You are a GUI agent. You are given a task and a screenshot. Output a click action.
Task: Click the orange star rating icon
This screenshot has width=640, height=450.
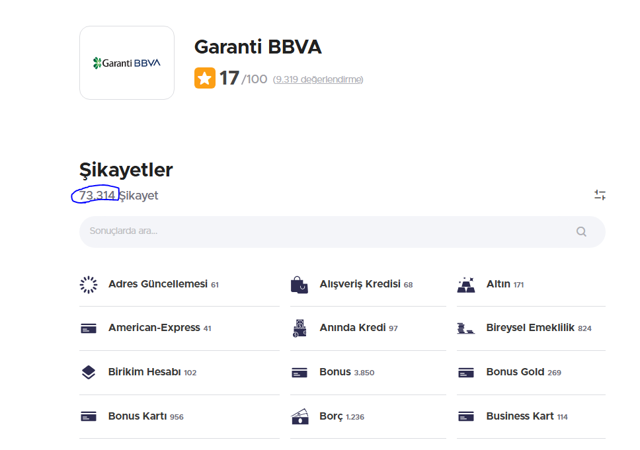click(205, 78)
